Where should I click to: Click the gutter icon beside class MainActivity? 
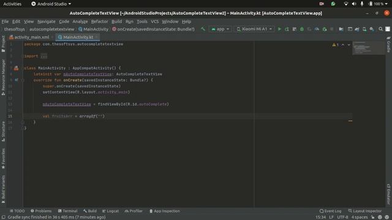17,68
